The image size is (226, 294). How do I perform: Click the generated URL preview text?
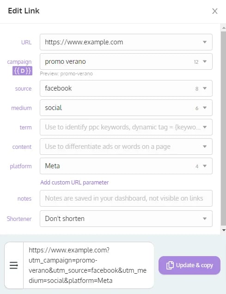pyautogui.click(x=87, y=265)
